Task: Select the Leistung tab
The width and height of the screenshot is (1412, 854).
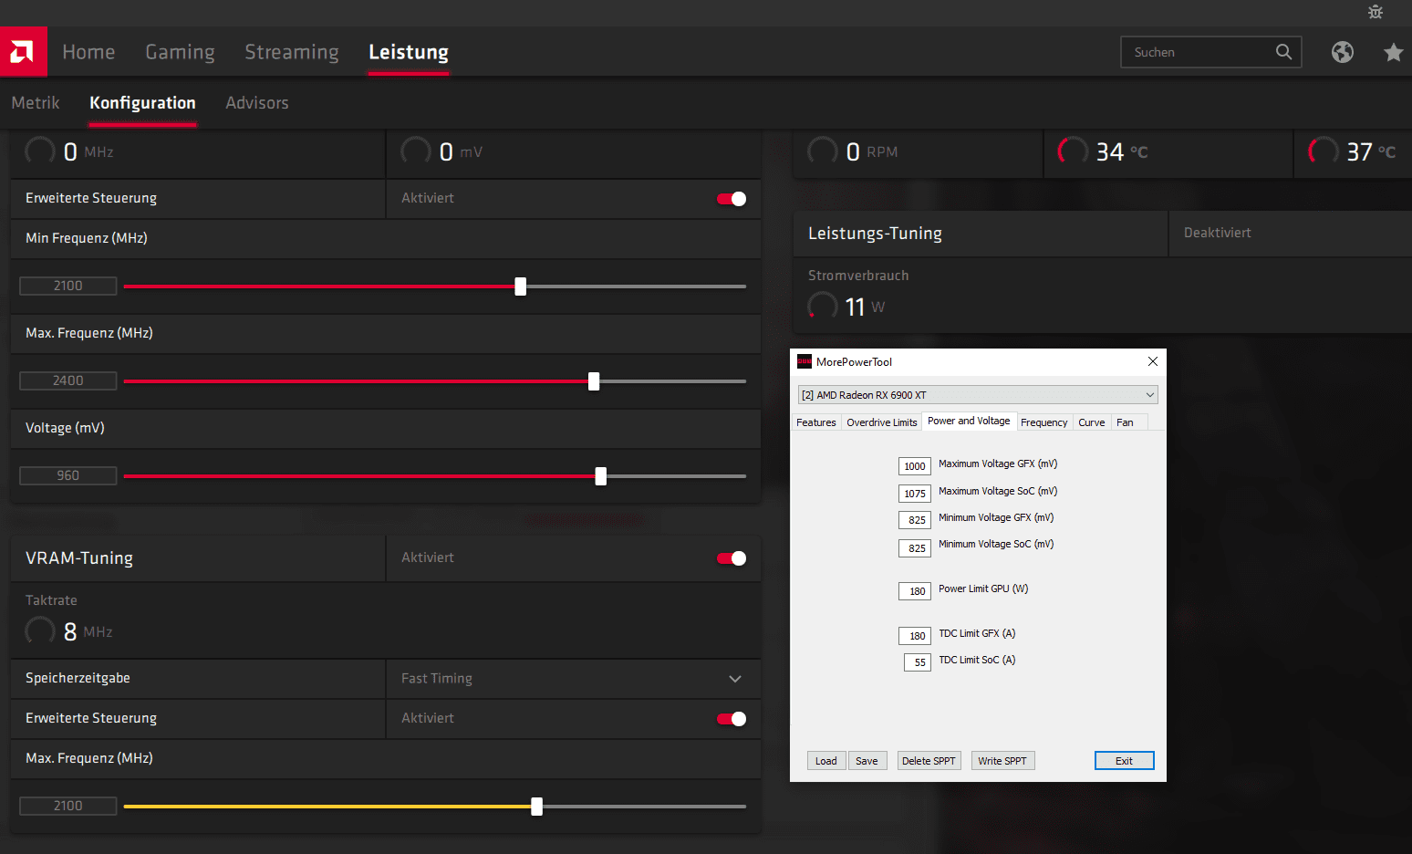Action: click(x=409, y=52)
